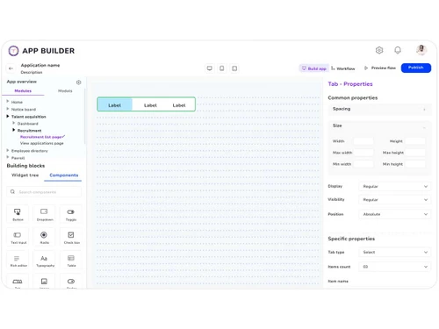
Task: Click the Width input field
Action: click(363, 141)
